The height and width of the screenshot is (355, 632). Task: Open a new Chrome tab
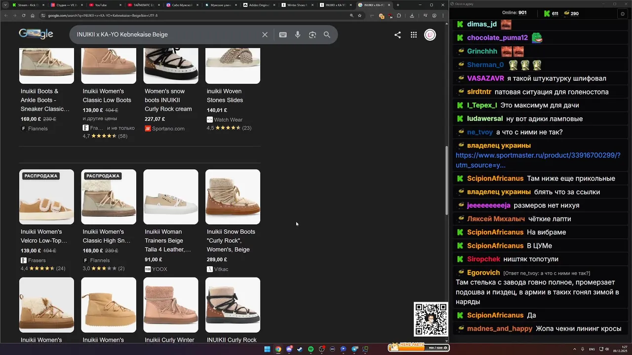tap(398, 5)
